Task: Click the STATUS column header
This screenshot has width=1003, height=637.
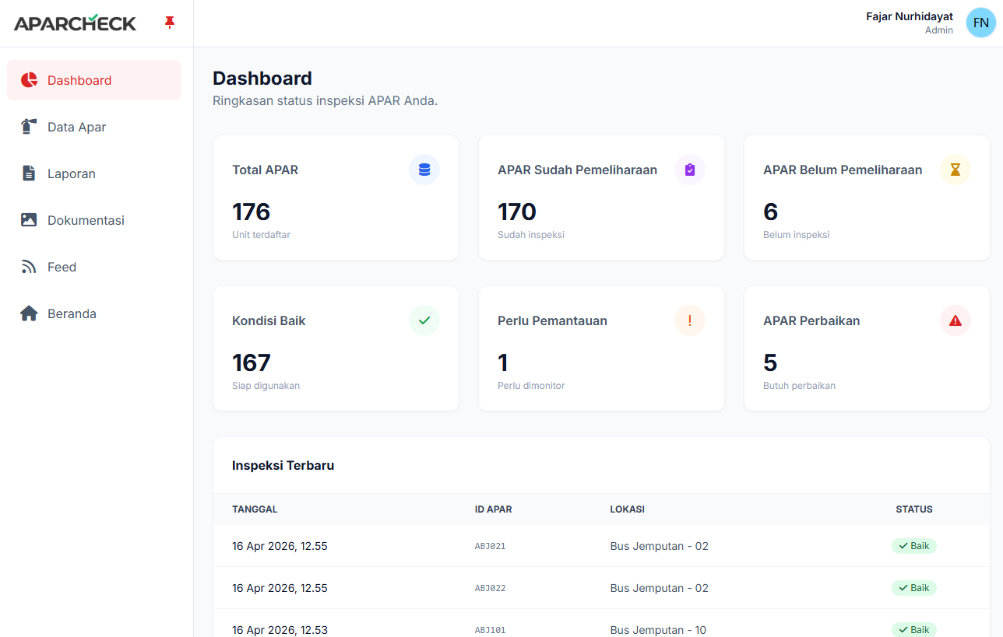Action: (x=914, y=509)
